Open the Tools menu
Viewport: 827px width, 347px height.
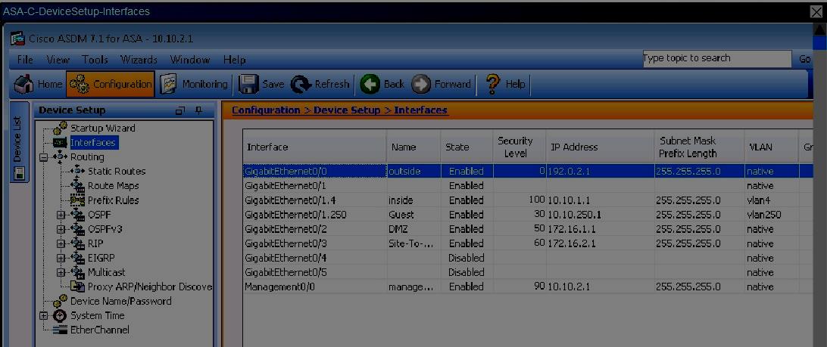pos(95,60)
